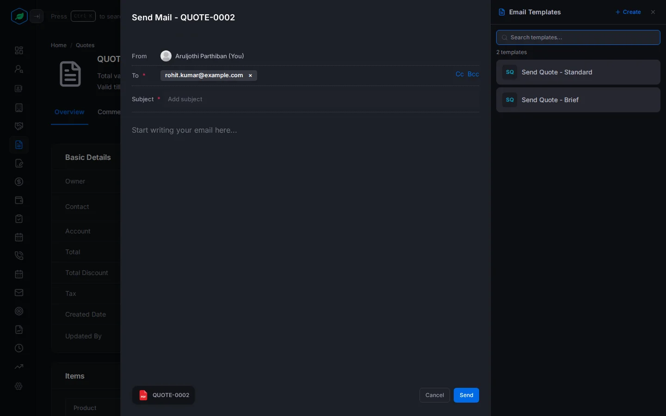Screen dimensions: 666x416
Task: Open the dashboard grid icon in sidebar
Action: [19, 50]
